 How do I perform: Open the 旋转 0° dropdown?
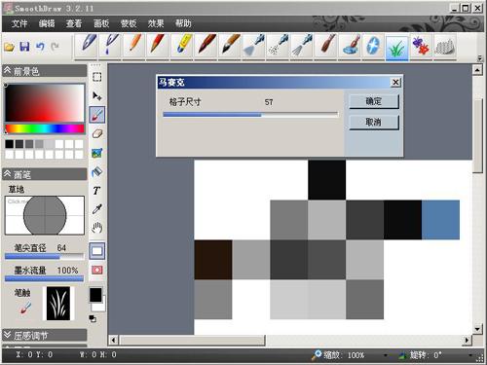pos(470,355)
